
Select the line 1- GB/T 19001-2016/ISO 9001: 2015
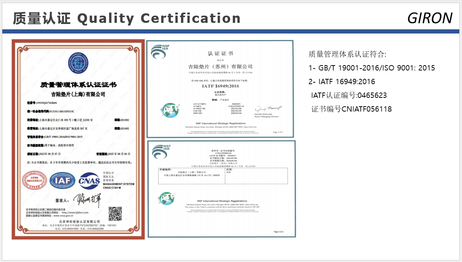tap(372, 68)
